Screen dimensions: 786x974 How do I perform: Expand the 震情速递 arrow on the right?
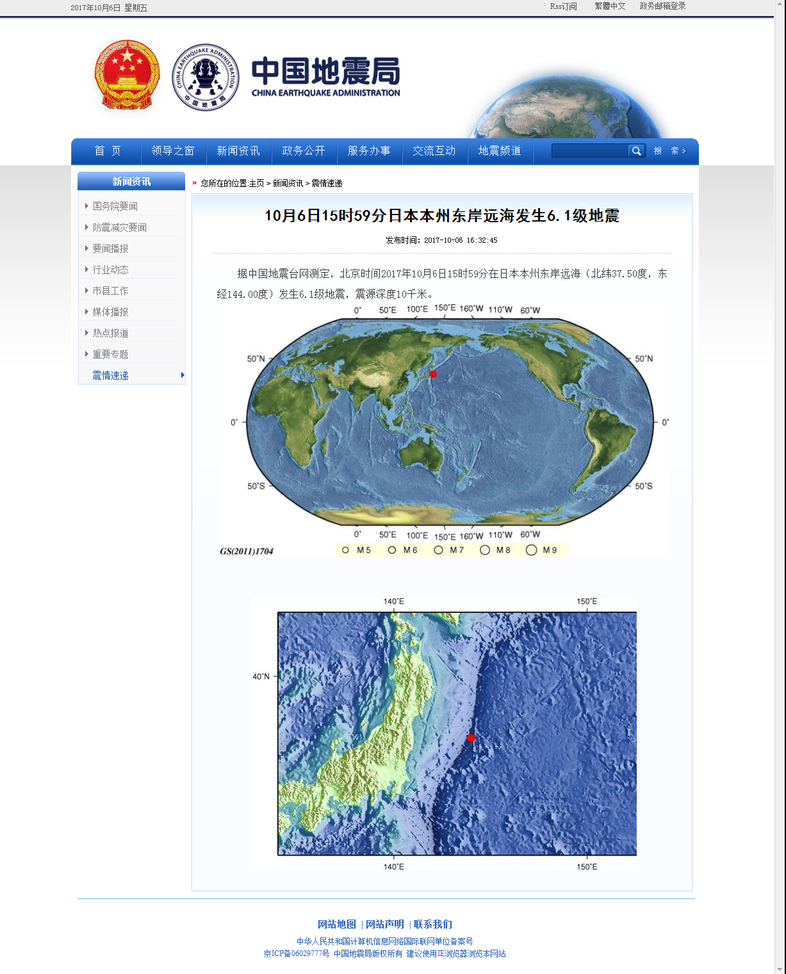tap(183, 376)
